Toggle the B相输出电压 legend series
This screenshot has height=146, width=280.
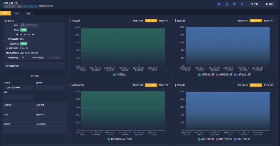224,75
